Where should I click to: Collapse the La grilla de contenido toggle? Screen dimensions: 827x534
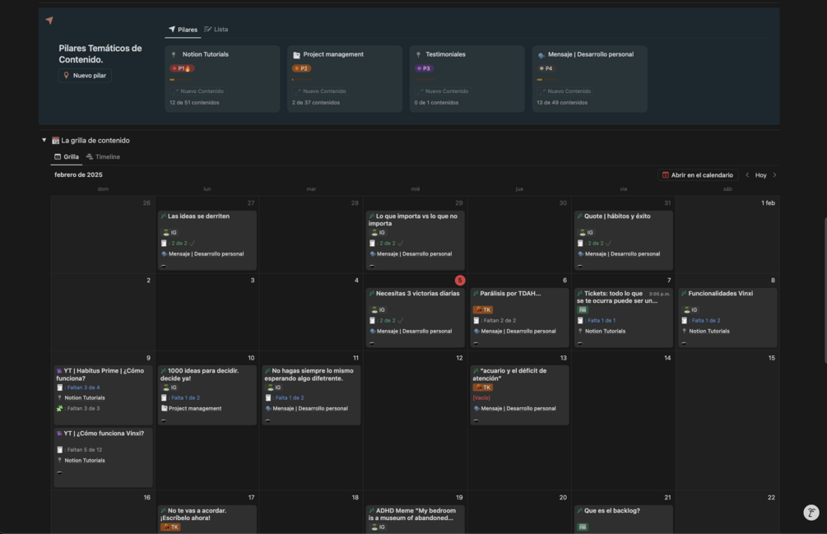44,140
